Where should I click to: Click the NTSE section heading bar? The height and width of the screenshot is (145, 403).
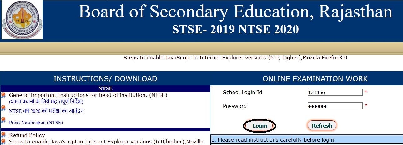click(x=105, y=88)
